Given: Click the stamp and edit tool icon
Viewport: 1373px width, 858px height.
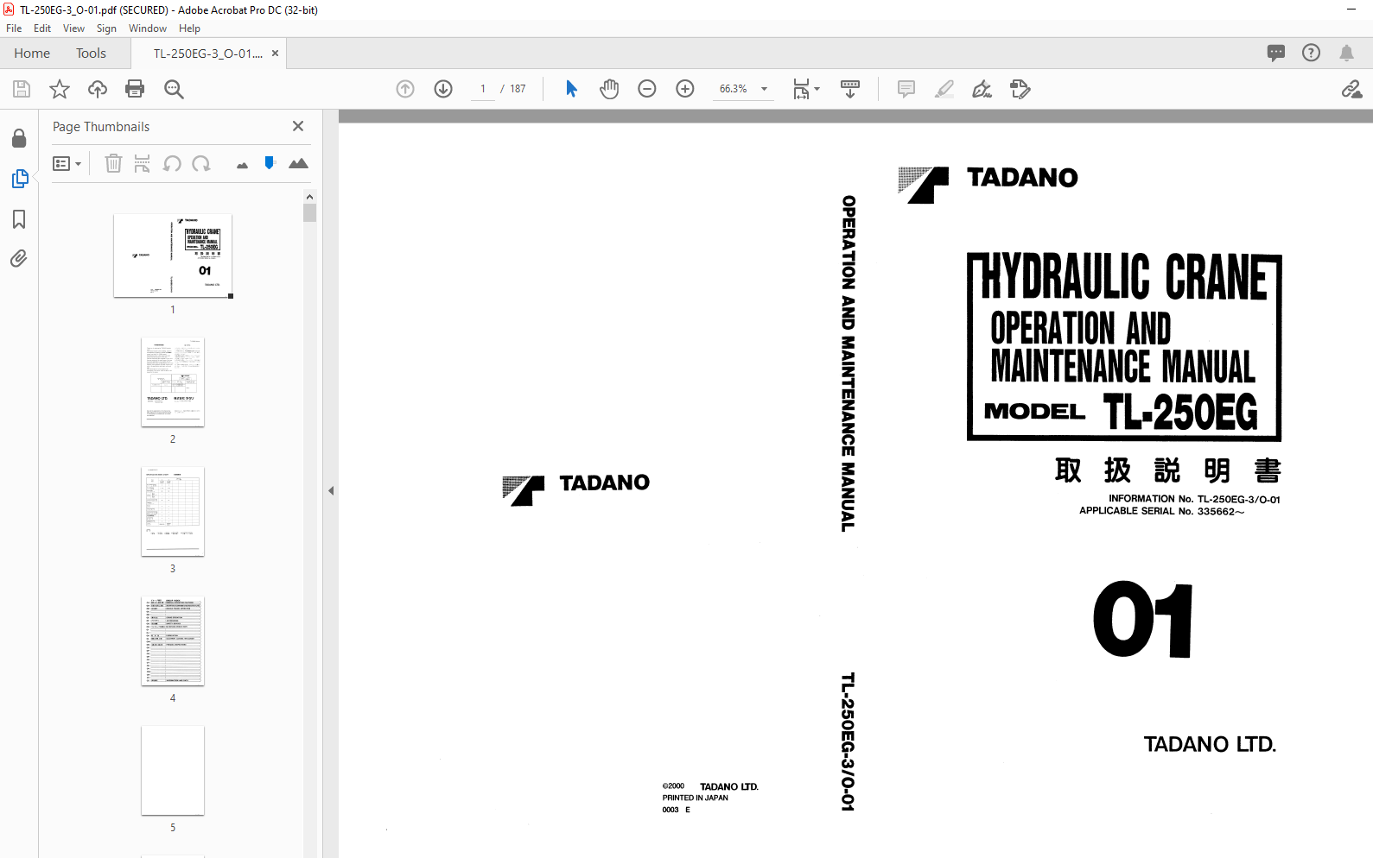Looking at the screenshot, I should pyautogui.click(x=1020, y=89).
